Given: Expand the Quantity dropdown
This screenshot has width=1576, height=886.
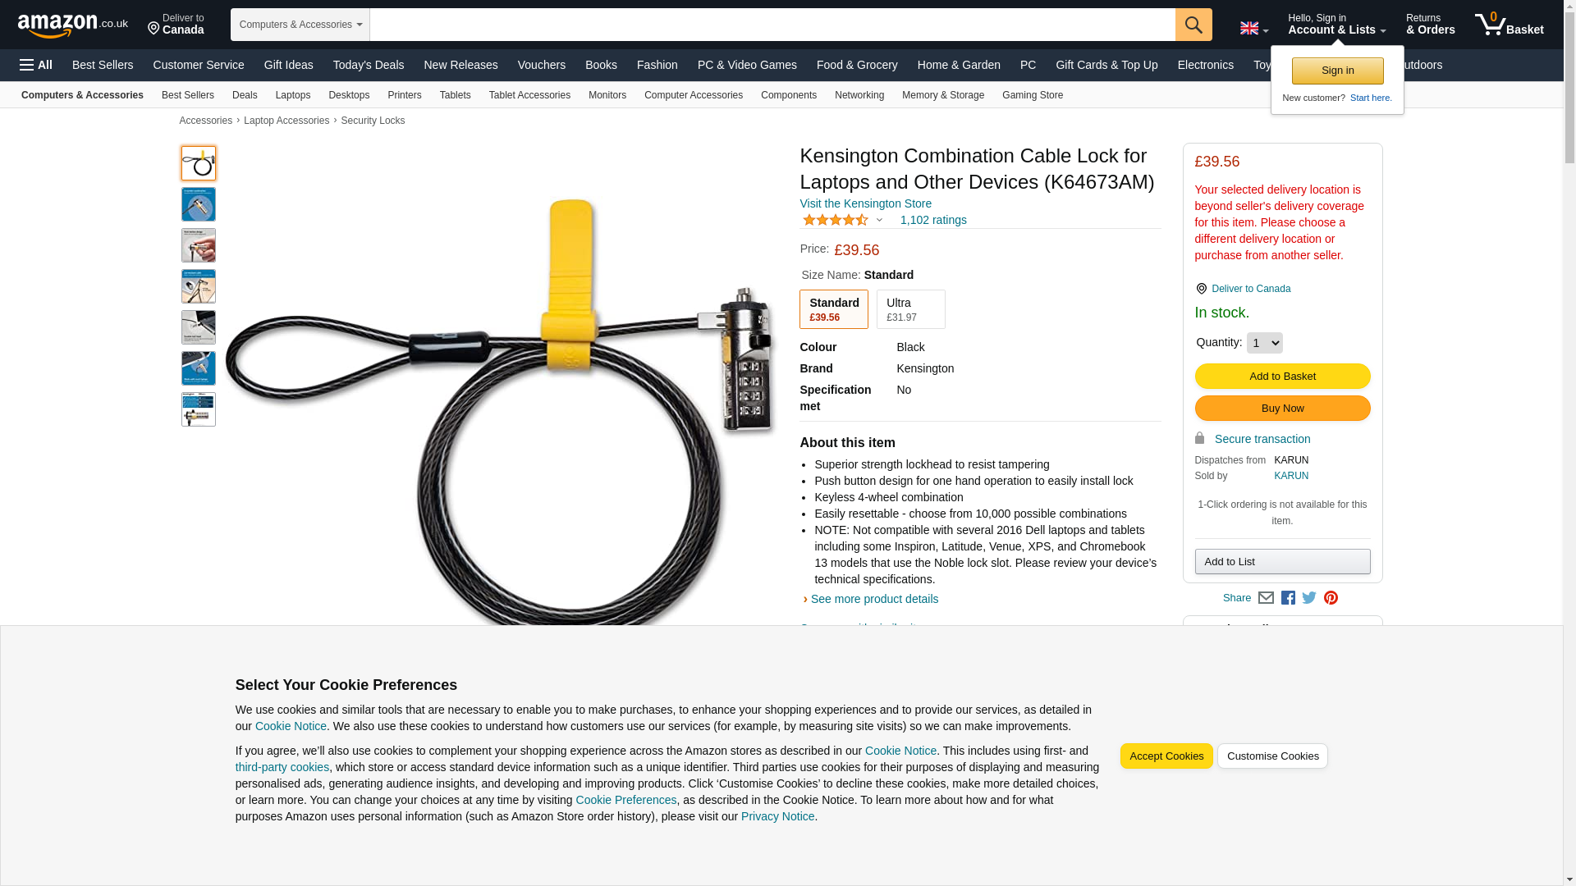Looking at the screenshot, I should [1265, 343].
